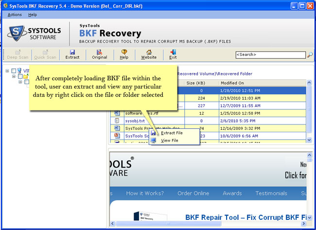Screen dimensions: 316x230
Task: Check the second-level folder checkbox in tree
Action: click(x=20, y=76)
